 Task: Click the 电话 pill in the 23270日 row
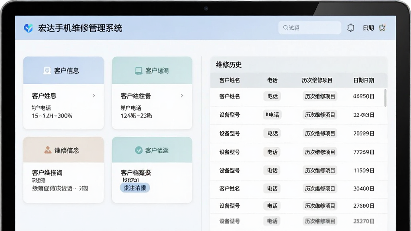[x=272, y=221]
